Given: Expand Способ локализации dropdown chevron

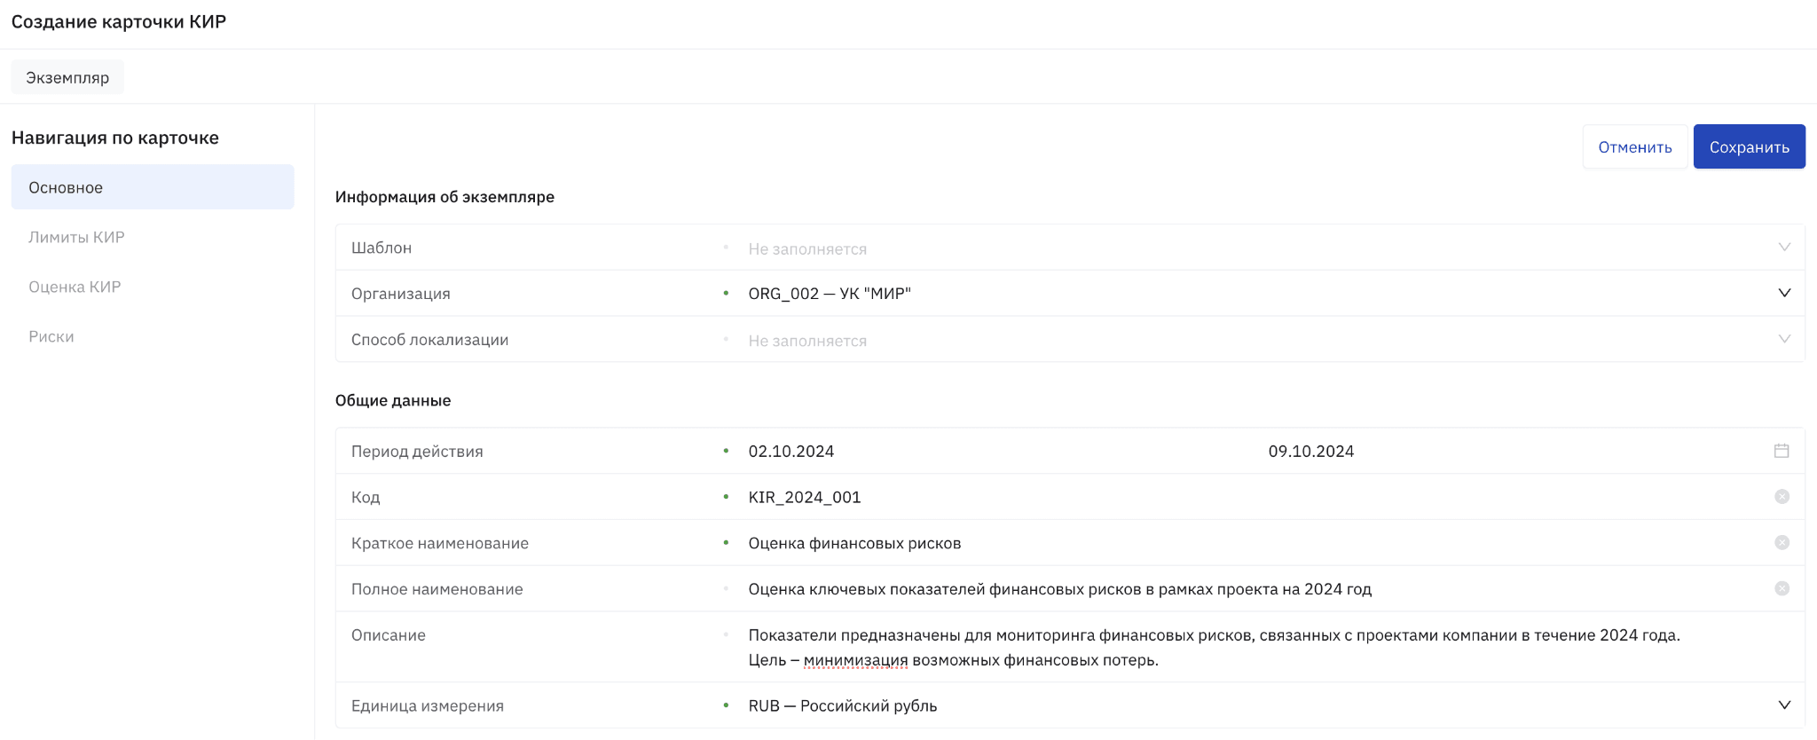Looking at the screenshot, I should pyautogui.click(x=1784, y=340).
